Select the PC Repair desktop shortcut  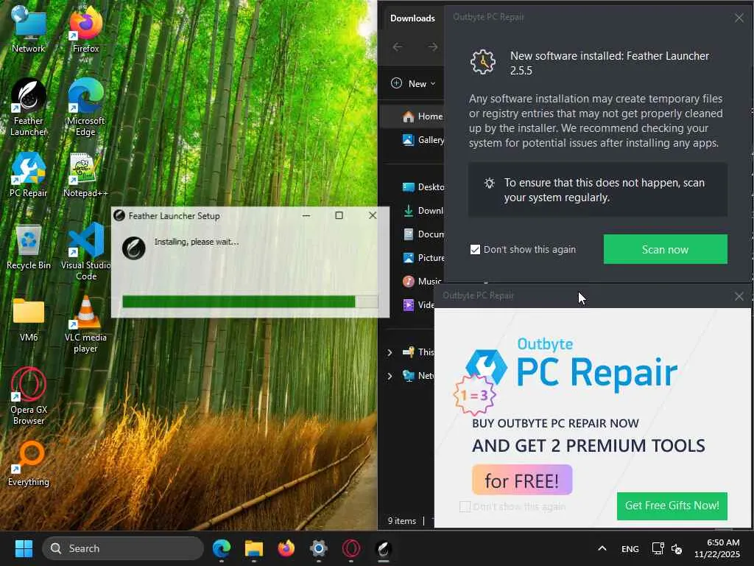click(29, 174)
